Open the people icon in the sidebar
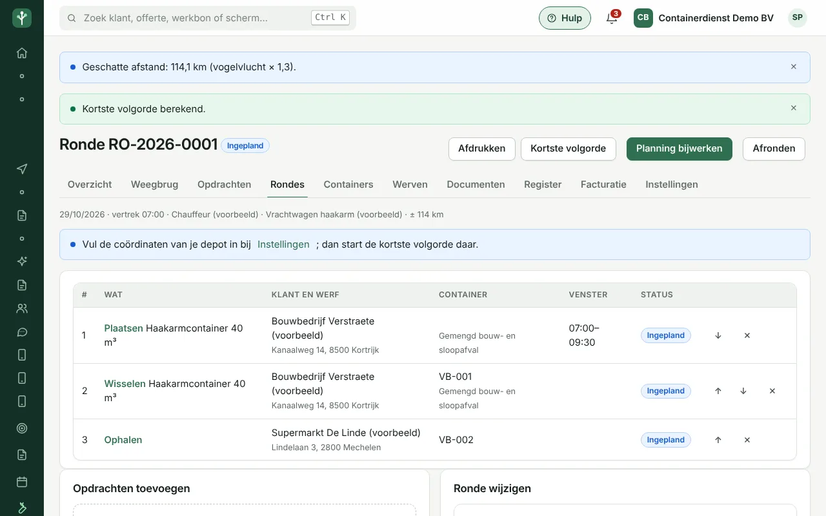The width and height of the screenshot is (826, 516). click(22, 308)
